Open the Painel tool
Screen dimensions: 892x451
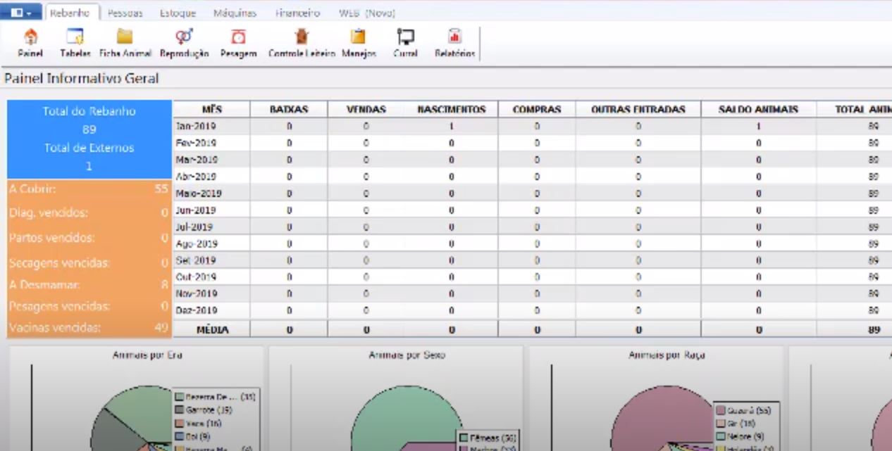click(30, 42)
